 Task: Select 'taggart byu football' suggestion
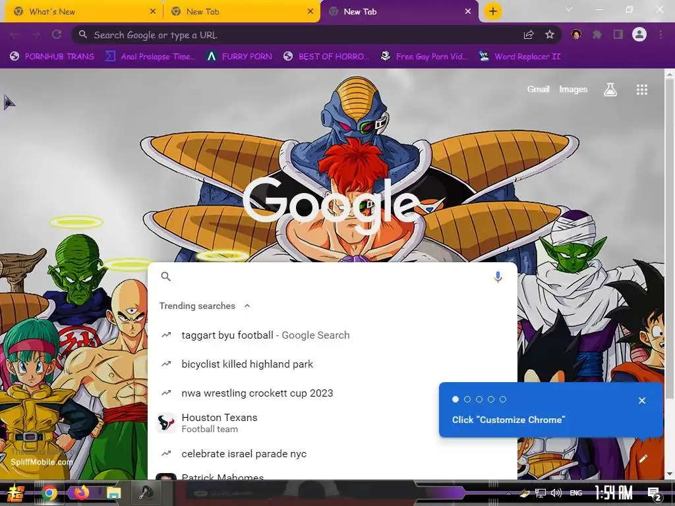click(x=332, y=335)
